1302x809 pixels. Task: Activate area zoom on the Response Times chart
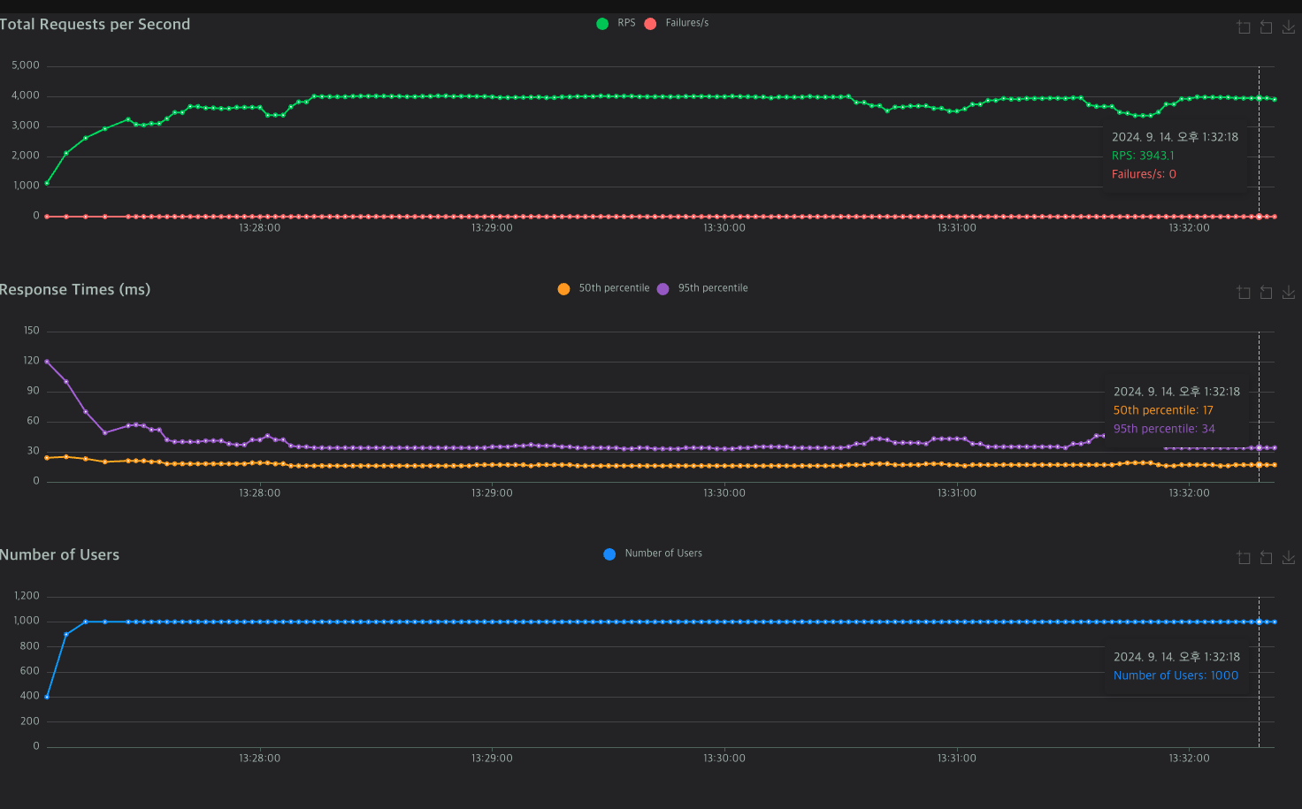click(1244, 293)
